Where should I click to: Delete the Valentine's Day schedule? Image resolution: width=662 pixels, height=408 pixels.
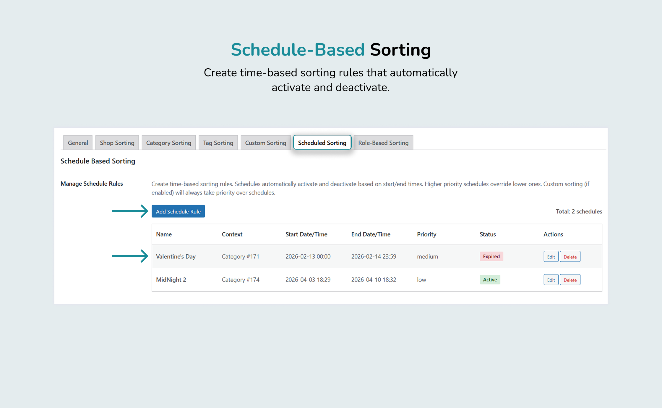point(570,257)
